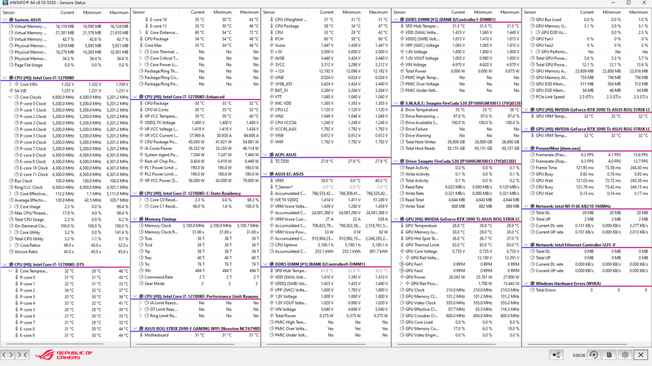Expand the Core Ratios row
The height and width of the screenshot is (366, 652).
[10, 246]
